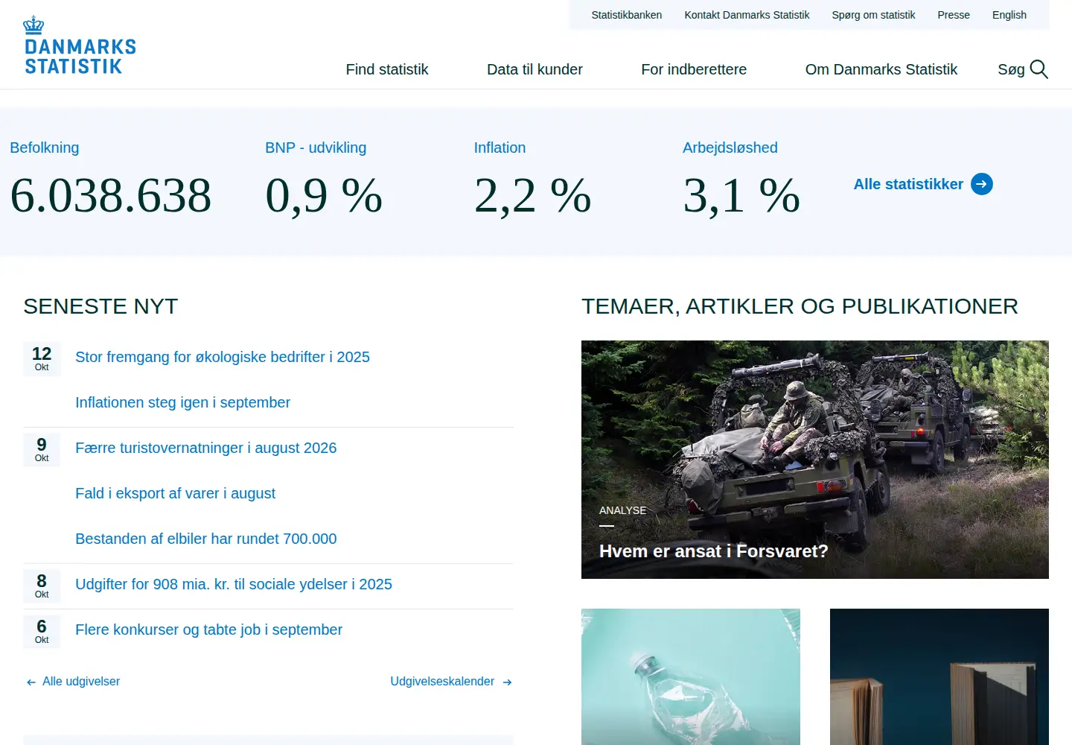Open the Udgivelseskalender link
The image size is (1072, 745).
point(442,682)
